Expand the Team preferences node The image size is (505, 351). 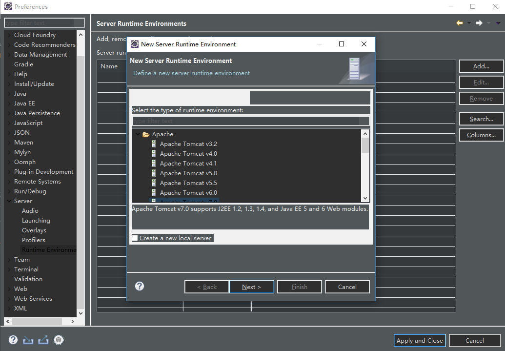[x=9, y=259]
